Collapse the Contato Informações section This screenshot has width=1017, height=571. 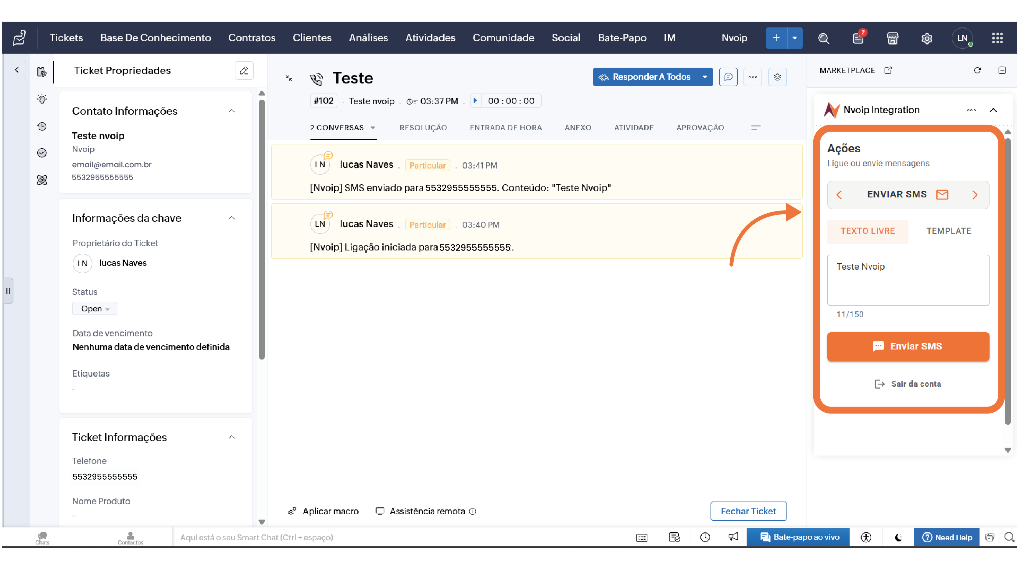click(x=232, y=111)
